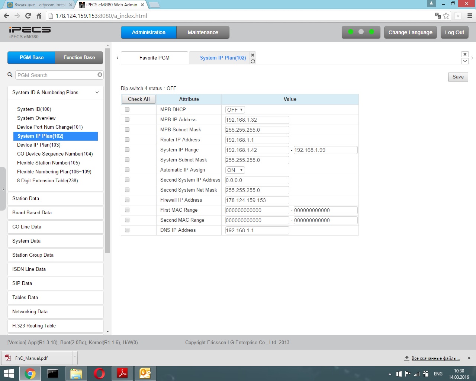Viewport: 476px width, 381px height.
Task: Switch to the Maintenance tab
Action: (203, 32)
